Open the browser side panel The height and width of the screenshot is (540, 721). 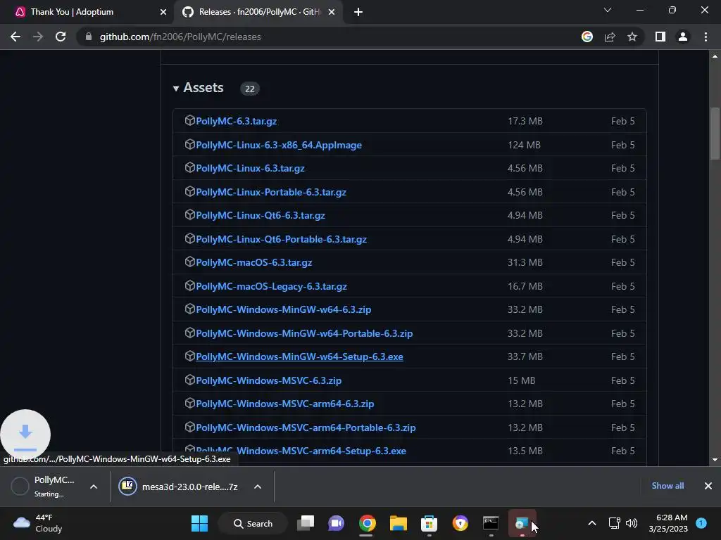pos(660,37)
